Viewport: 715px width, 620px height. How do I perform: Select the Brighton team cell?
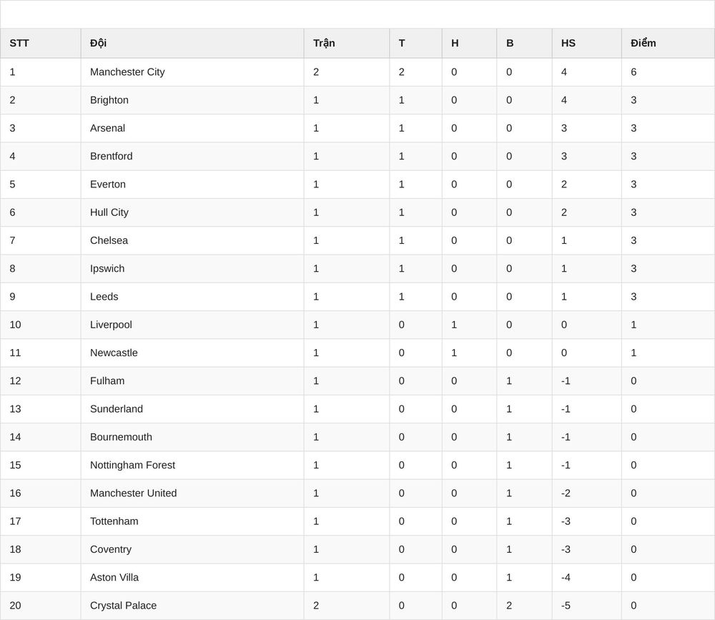[x=109, y=100]
